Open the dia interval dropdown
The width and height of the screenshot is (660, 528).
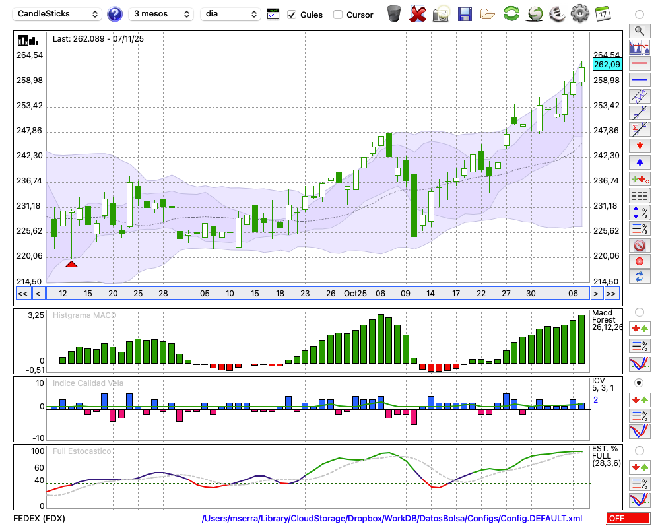click(230, 14)
